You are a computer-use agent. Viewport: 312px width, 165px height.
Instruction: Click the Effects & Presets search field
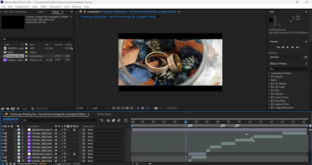tap(289, 69)
